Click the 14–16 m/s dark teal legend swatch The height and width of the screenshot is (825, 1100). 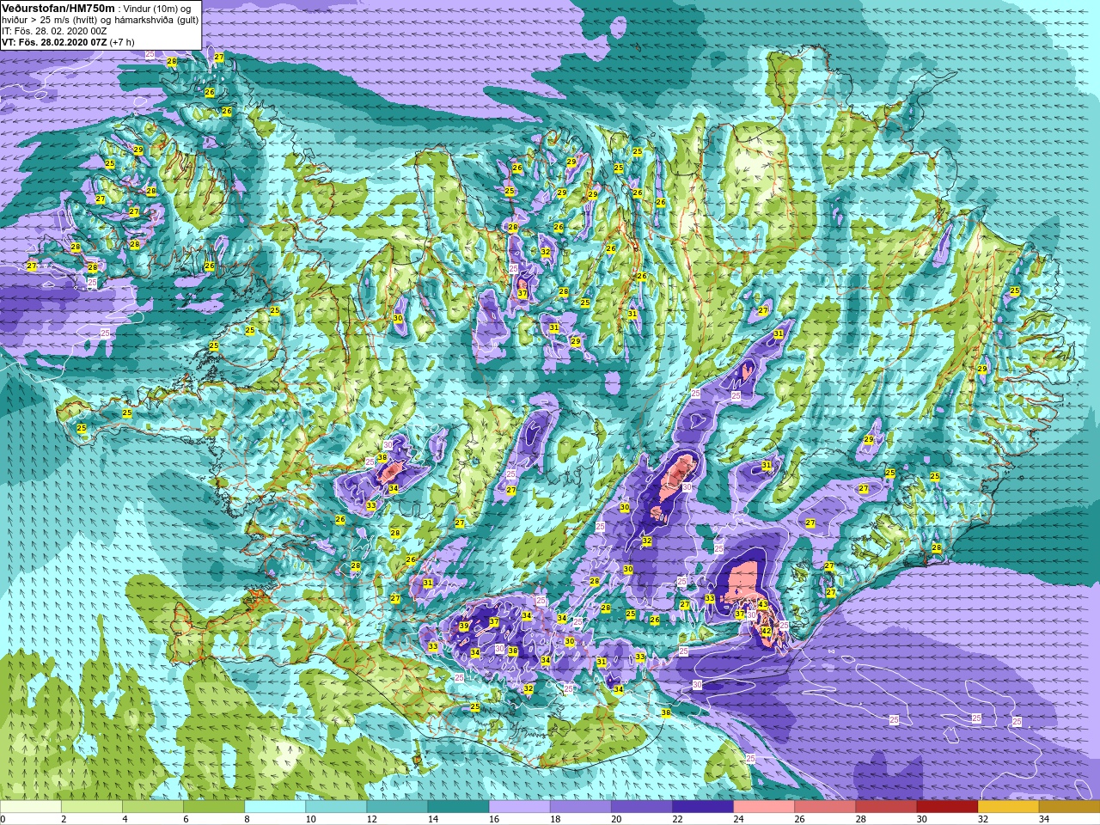click(458, 807)
